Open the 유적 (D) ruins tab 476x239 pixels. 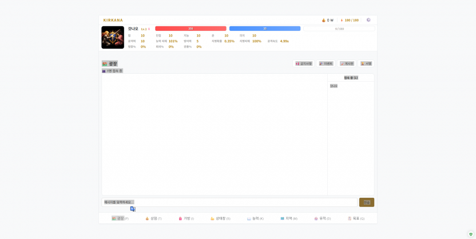tap(323, 218)
